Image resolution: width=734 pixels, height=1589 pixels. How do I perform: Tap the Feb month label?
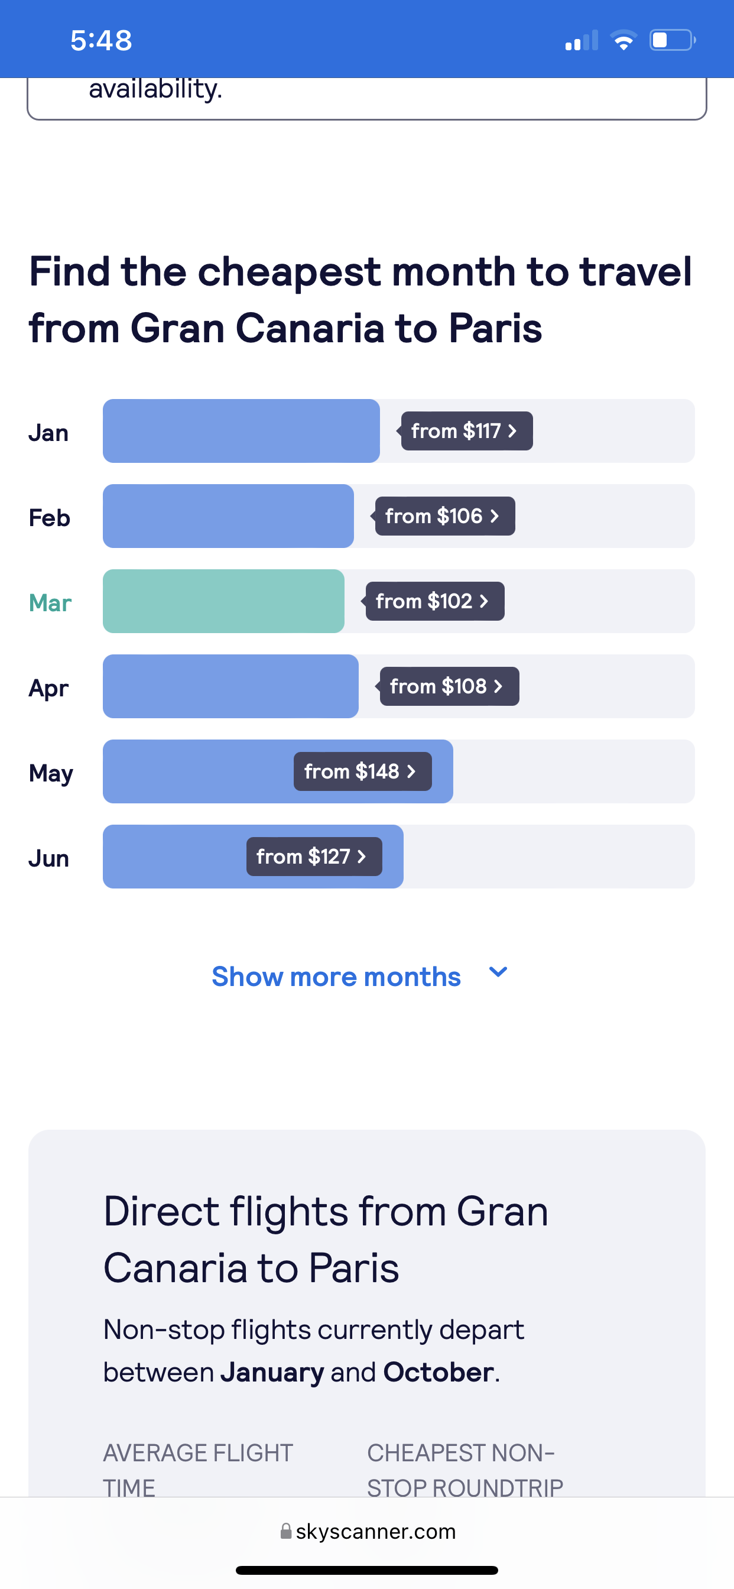(49, 517)
